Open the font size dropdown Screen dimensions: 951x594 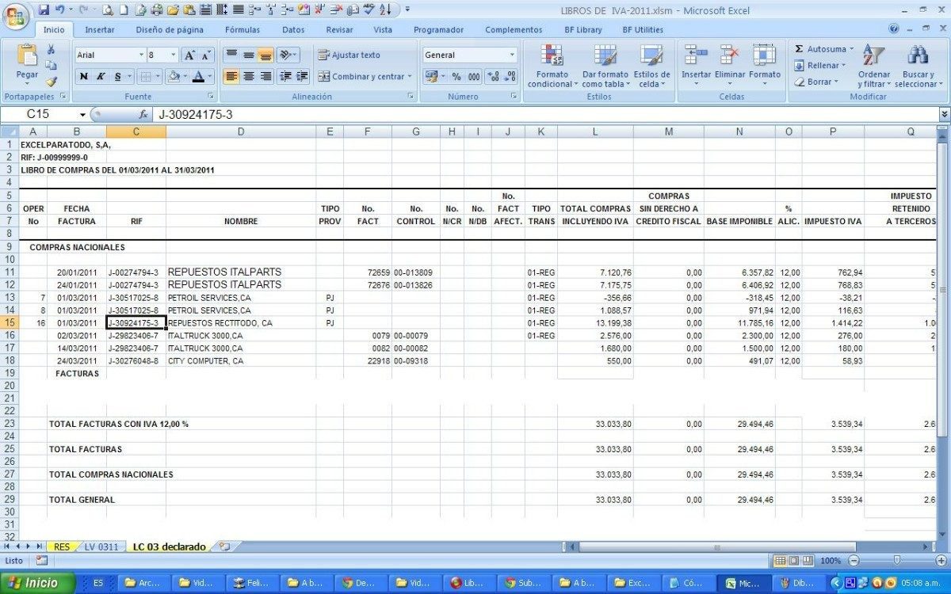[174, 55]
